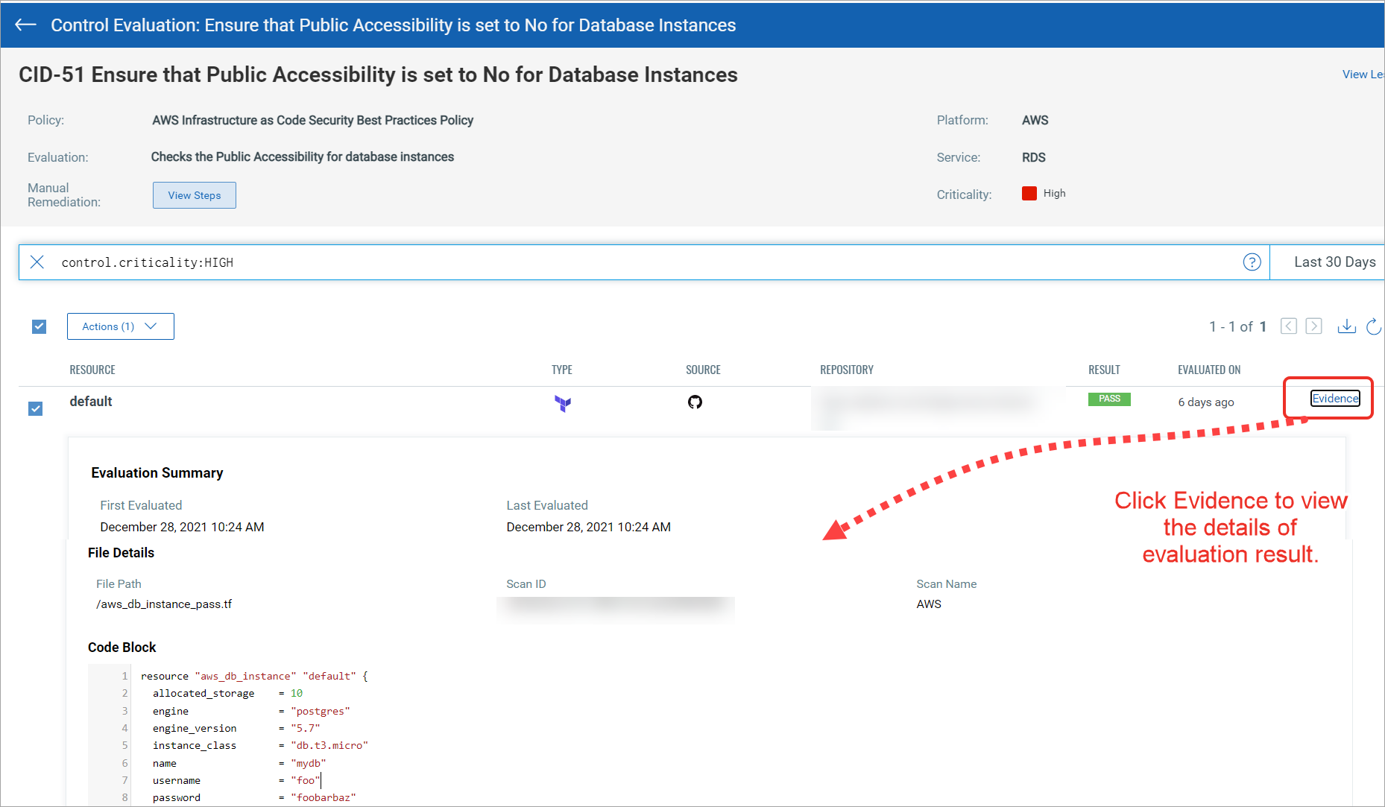Click the RDS service value
This screenshot has height=807, width=1385.
click(x=1034, y=157)
